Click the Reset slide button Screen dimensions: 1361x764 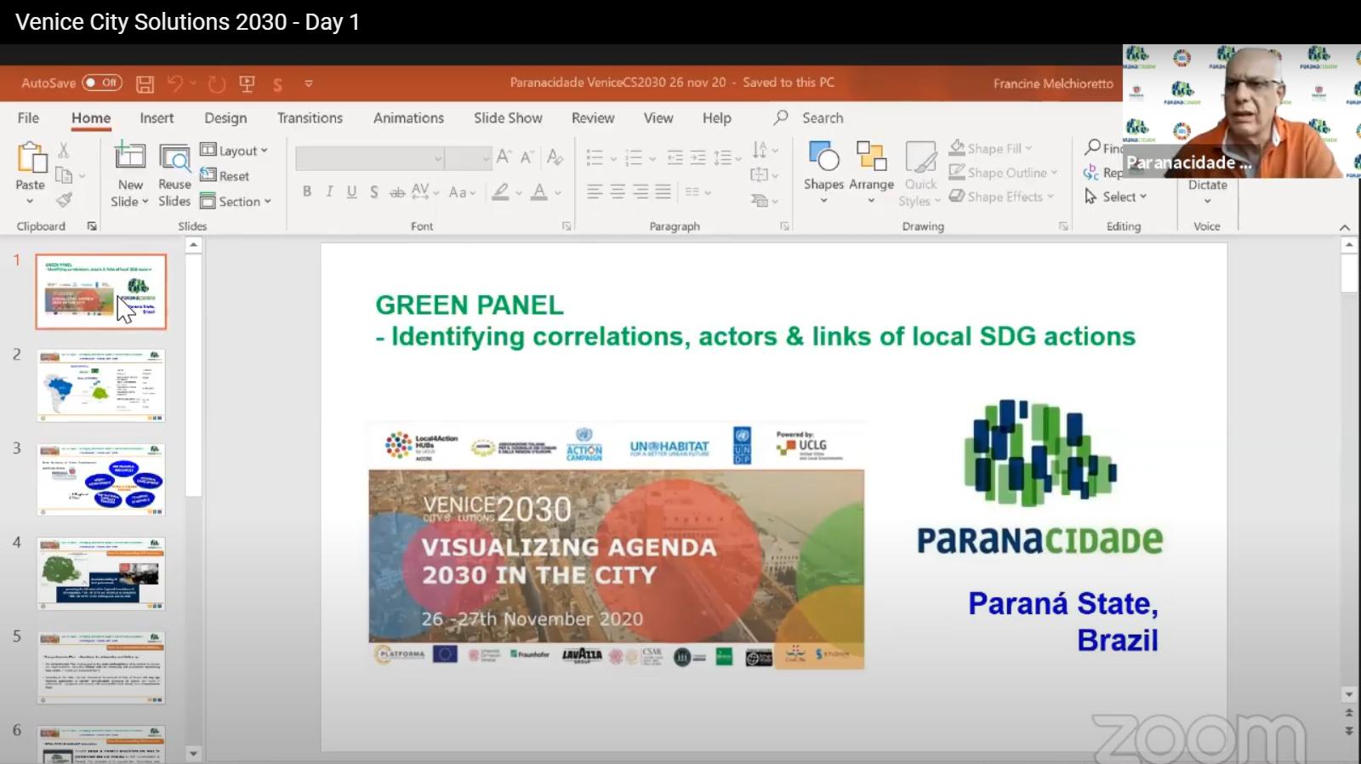[x=225, y=176]
